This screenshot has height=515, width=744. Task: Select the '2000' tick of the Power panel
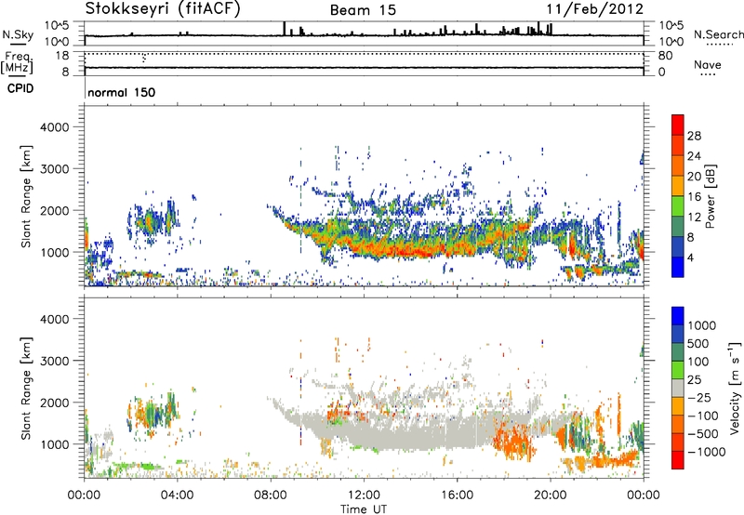pyautogui.click(x=55, y=210)
